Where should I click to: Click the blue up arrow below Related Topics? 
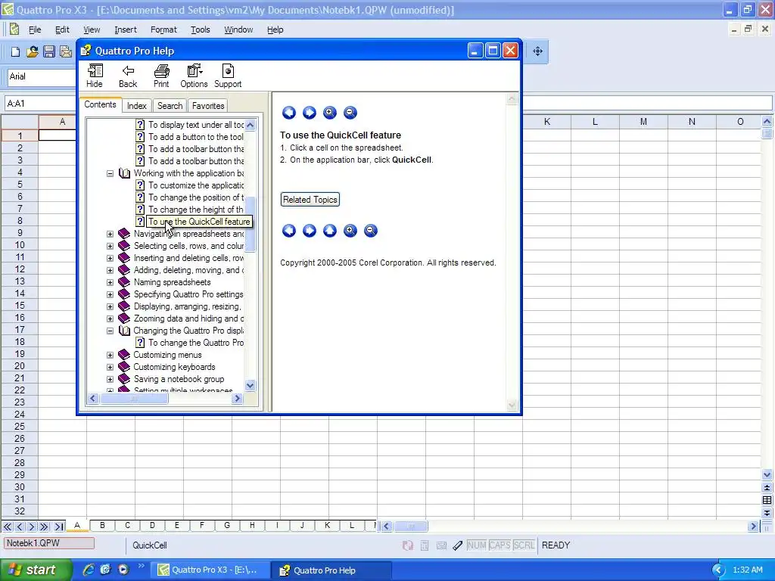[330, 231]
